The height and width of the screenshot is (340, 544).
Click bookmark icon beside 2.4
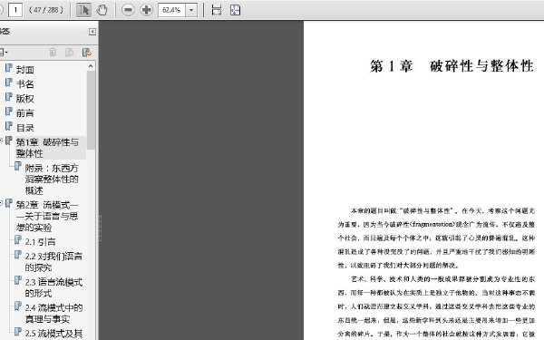[18, 306]
